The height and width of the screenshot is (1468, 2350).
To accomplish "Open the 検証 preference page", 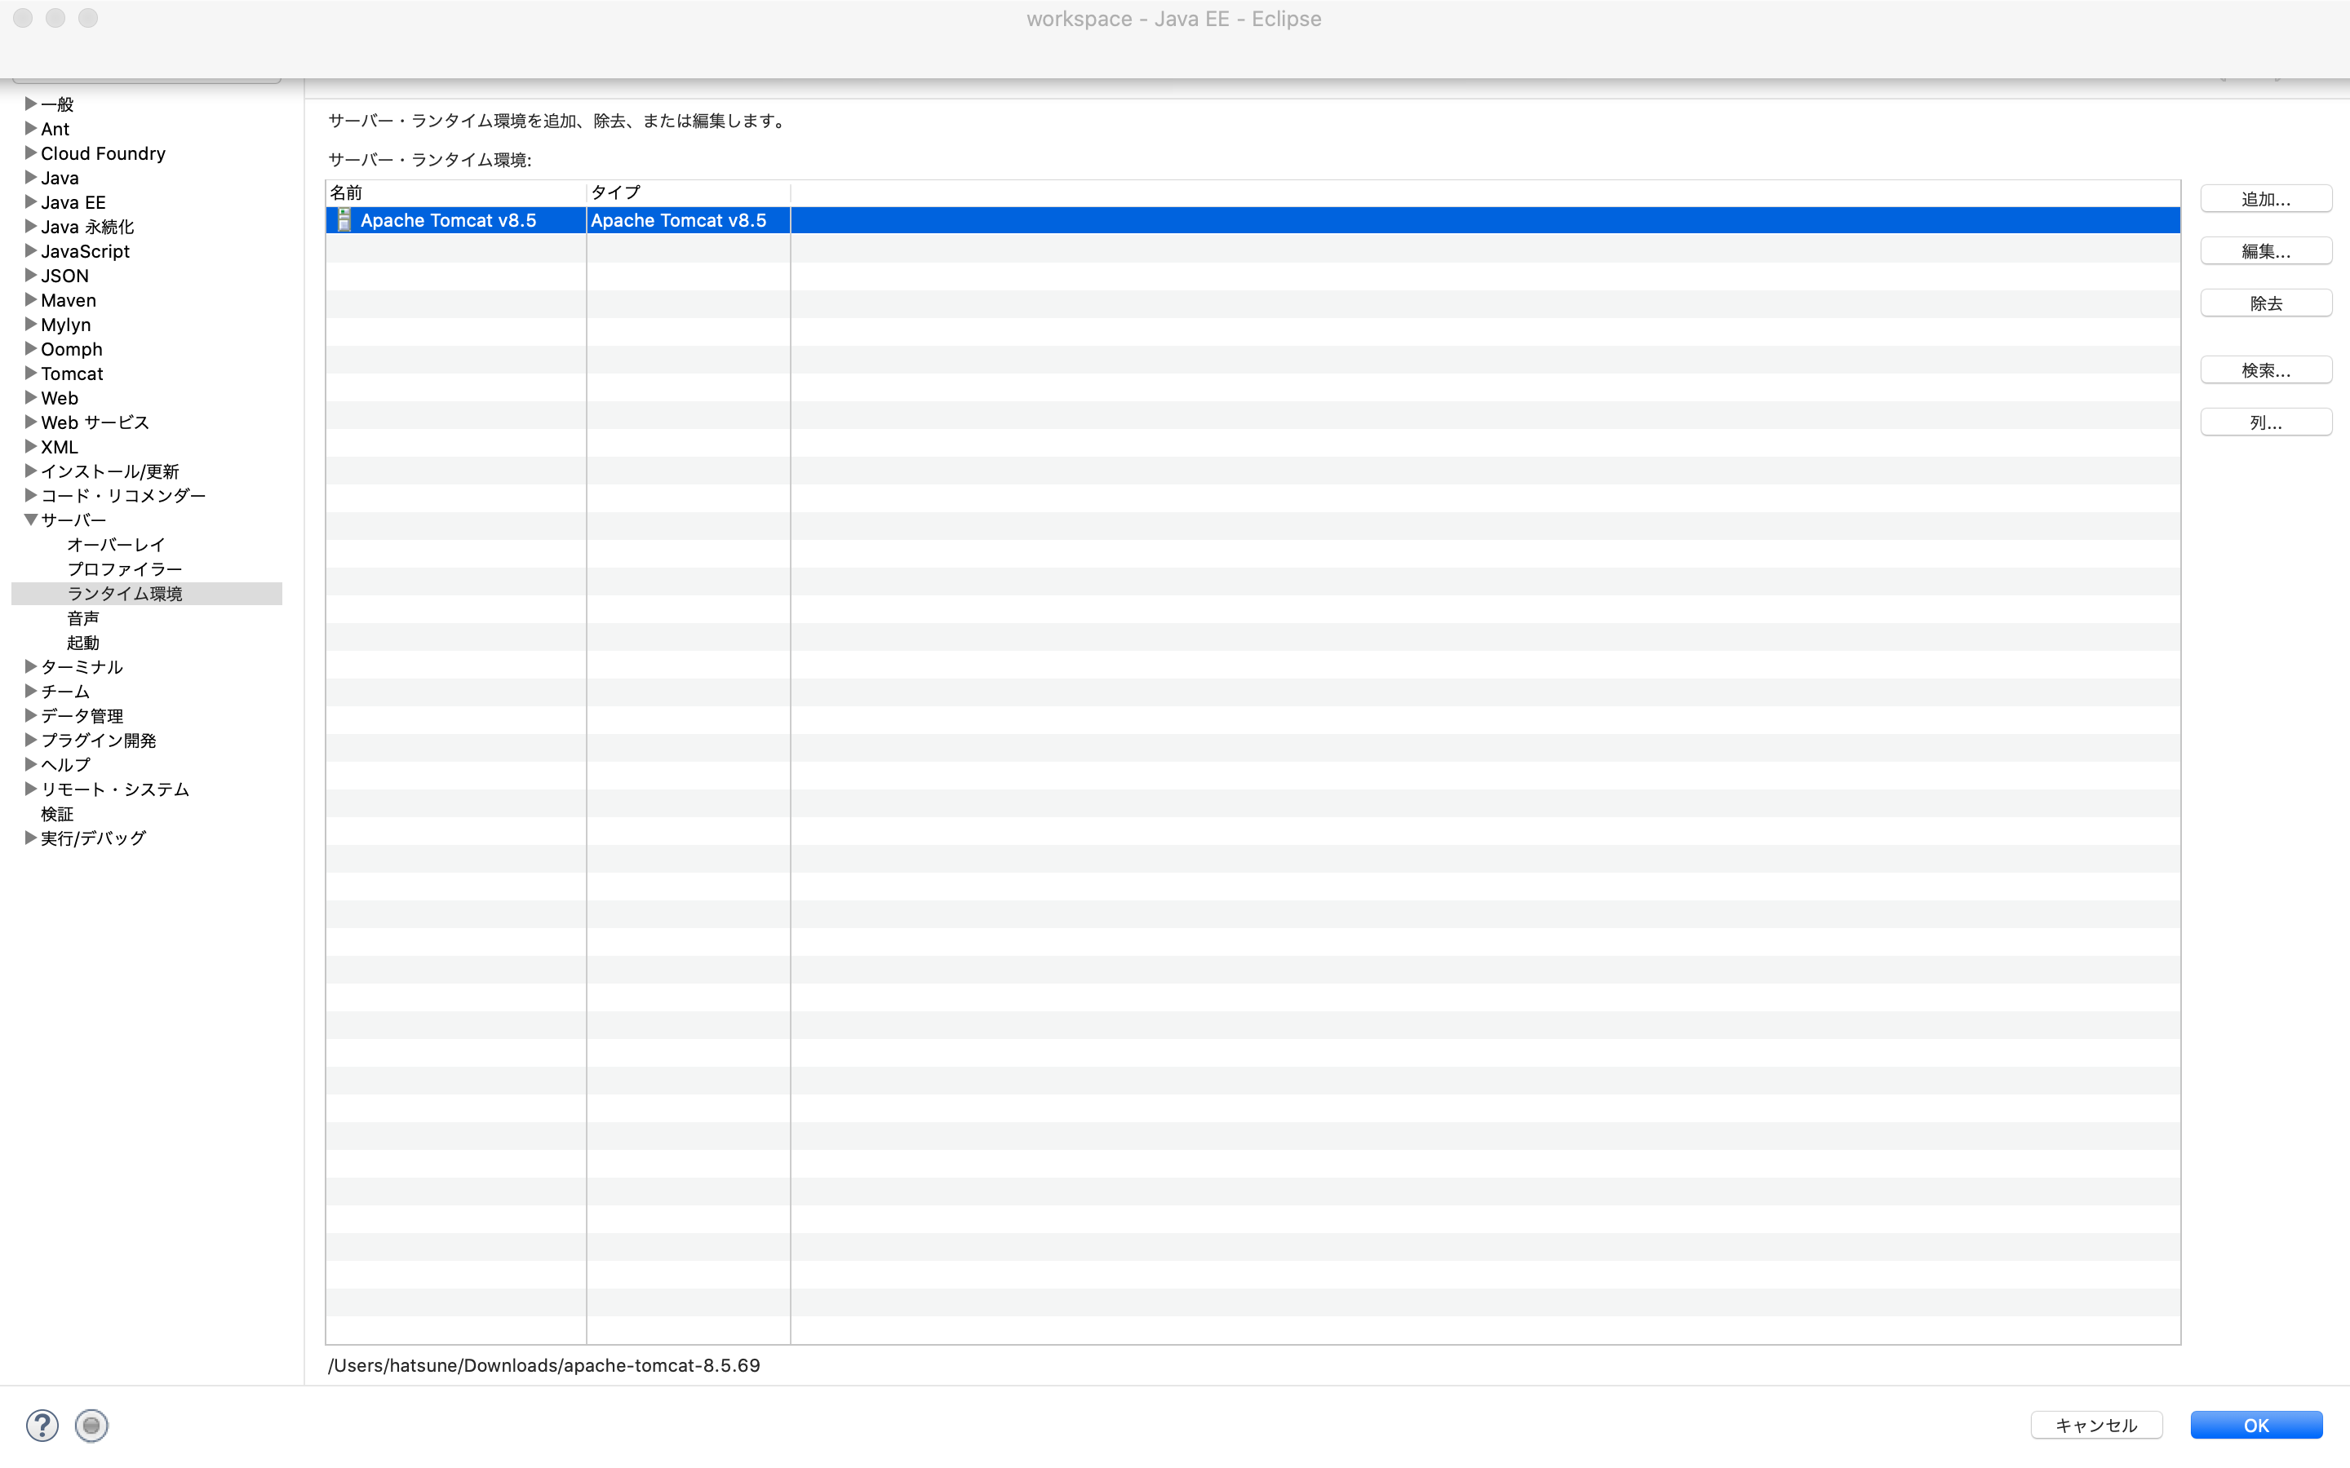I will 56,814.
